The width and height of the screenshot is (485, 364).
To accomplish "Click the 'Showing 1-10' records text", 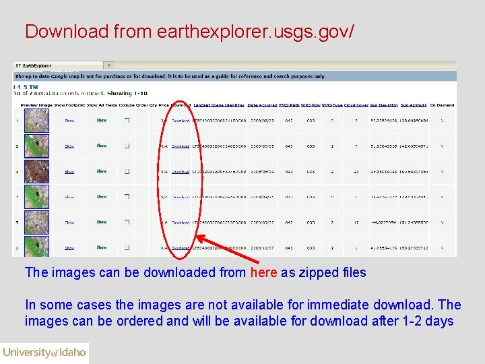I will pos(127,93).
